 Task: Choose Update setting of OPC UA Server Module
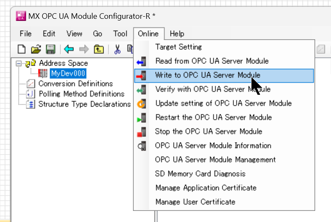[x=224, y=104]
